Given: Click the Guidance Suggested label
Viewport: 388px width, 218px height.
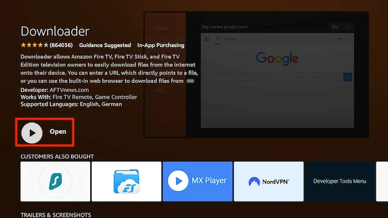Looking at the screenshot, I should click(105, 45).
